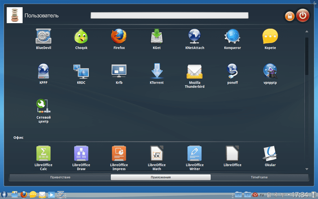Switch to the Приветствие tab
Image resolution: width=318 pixels, height=199 pixels.
pos(60,177)
